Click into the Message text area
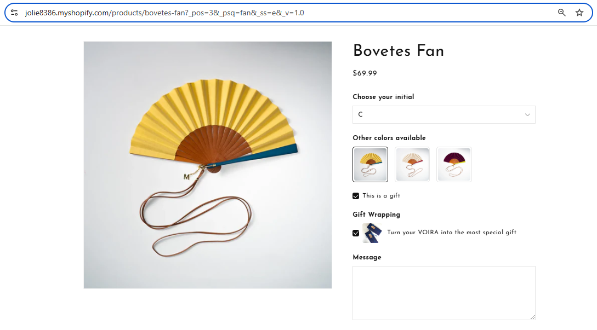Image resolution: width=597 pixels, height=330 pixels. pyautogui.click(x=444, y=293)
